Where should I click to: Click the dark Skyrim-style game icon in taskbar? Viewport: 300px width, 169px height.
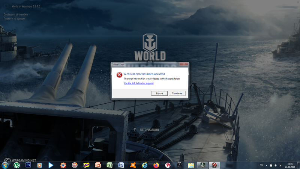coord(180,165)
